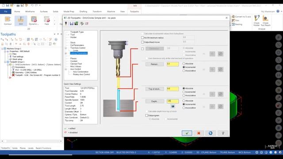Click the help icon beside My Mastercam
The image size is (283, 159).
tap(278, 11)
